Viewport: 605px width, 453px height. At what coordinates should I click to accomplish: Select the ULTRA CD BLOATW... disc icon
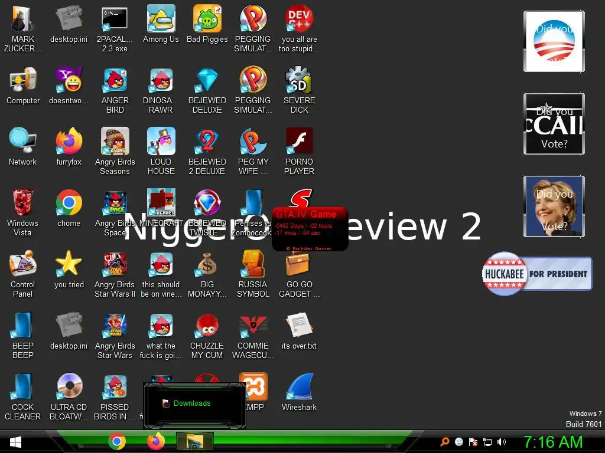[69, 396]
